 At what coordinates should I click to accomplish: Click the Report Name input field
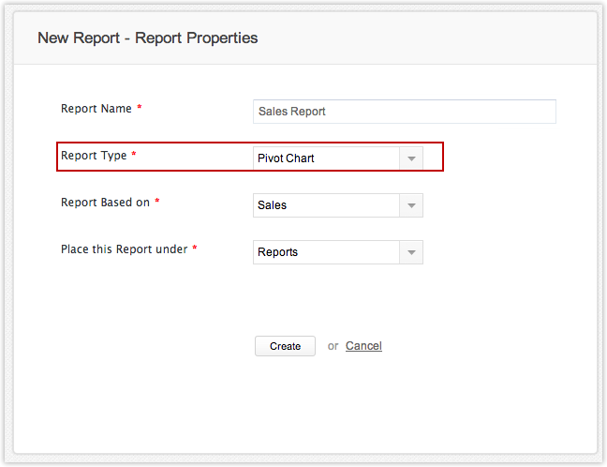[x=404, y=112]
